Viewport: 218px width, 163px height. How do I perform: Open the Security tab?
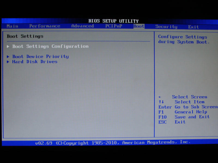point(166,26)
